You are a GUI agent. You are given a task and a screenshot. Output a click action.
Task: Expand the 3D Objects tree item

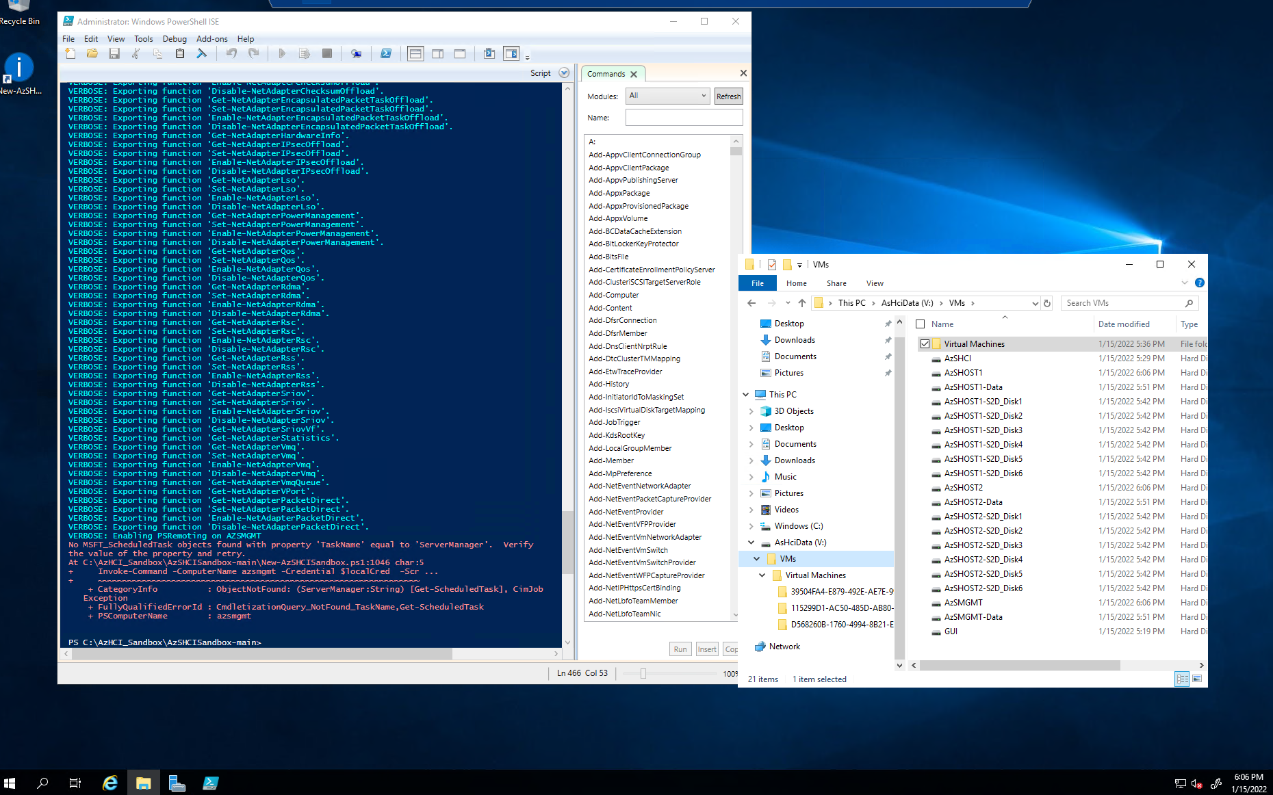751,410
